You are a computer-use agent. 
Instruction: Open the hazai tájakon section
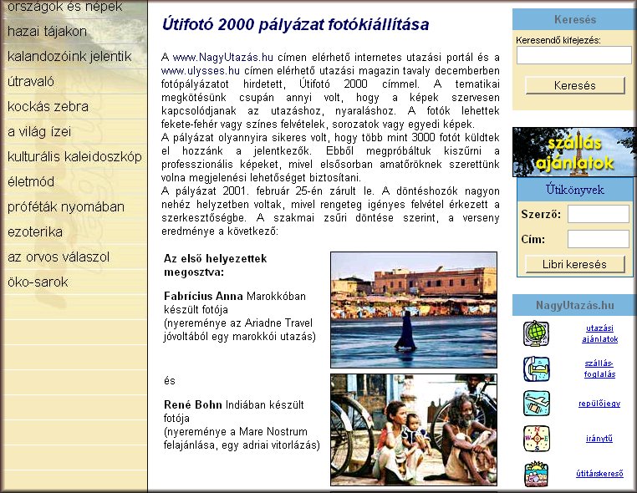[47, 31]
